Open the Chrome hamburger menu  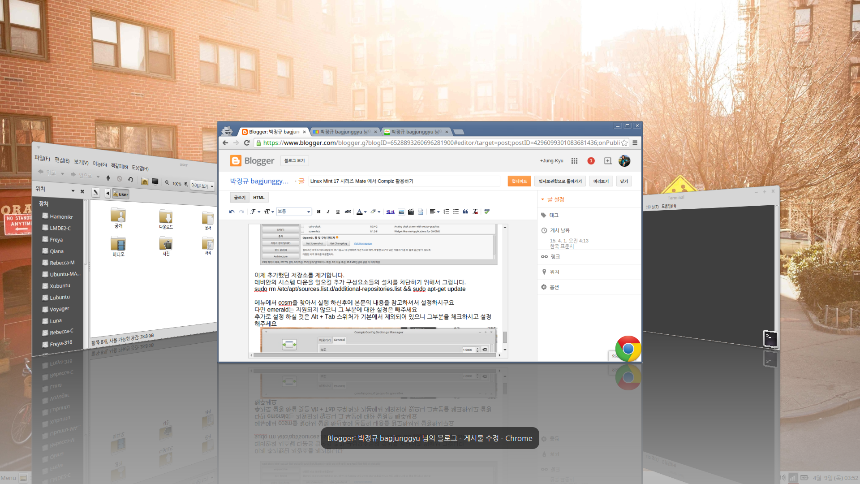point(635,143)
